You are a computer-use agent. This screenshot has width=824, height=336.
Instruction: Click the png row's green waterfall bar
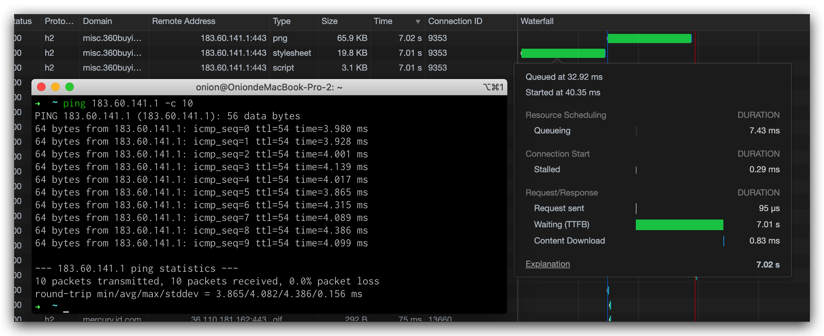pyautogui.click(x=649, y=38)
